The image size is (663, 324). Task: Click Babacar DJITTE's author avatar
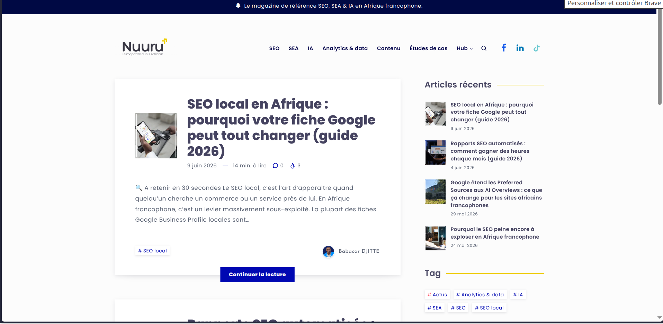point(328,251)
